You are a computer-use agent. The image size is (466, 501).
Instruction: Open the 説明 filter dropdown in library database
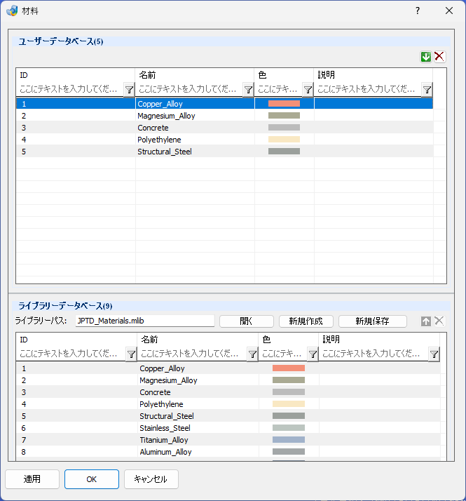tap(434, 354)
